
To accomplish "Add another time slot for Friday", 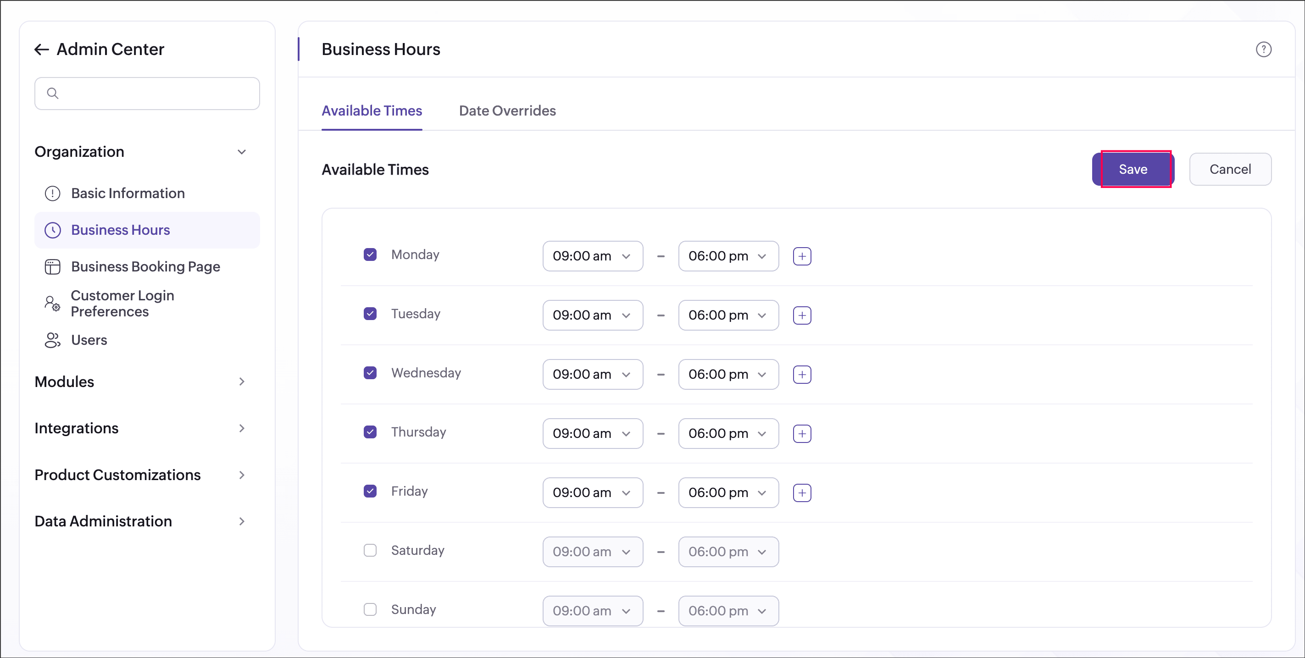I will pos(801,493).
